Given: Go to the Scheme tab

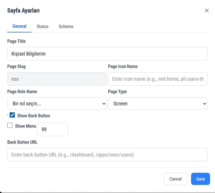Looking at the screenshot, I should tap(66, 26).
